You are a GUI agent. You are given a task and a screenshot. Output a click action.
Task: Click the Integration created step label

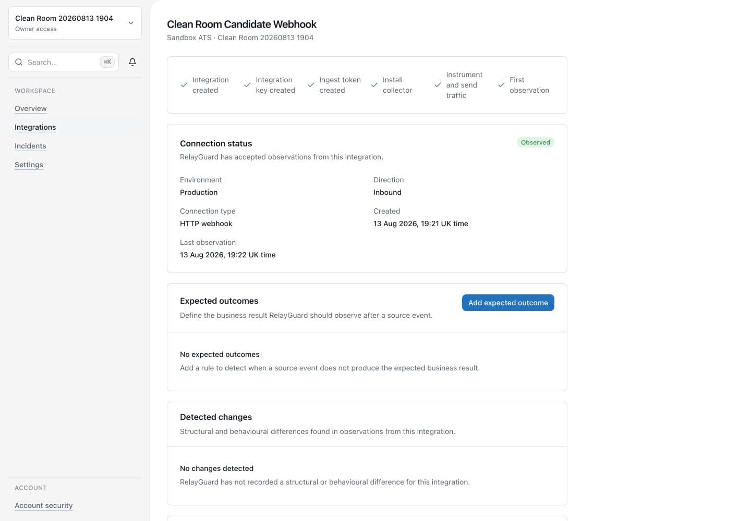pos(211,85)
